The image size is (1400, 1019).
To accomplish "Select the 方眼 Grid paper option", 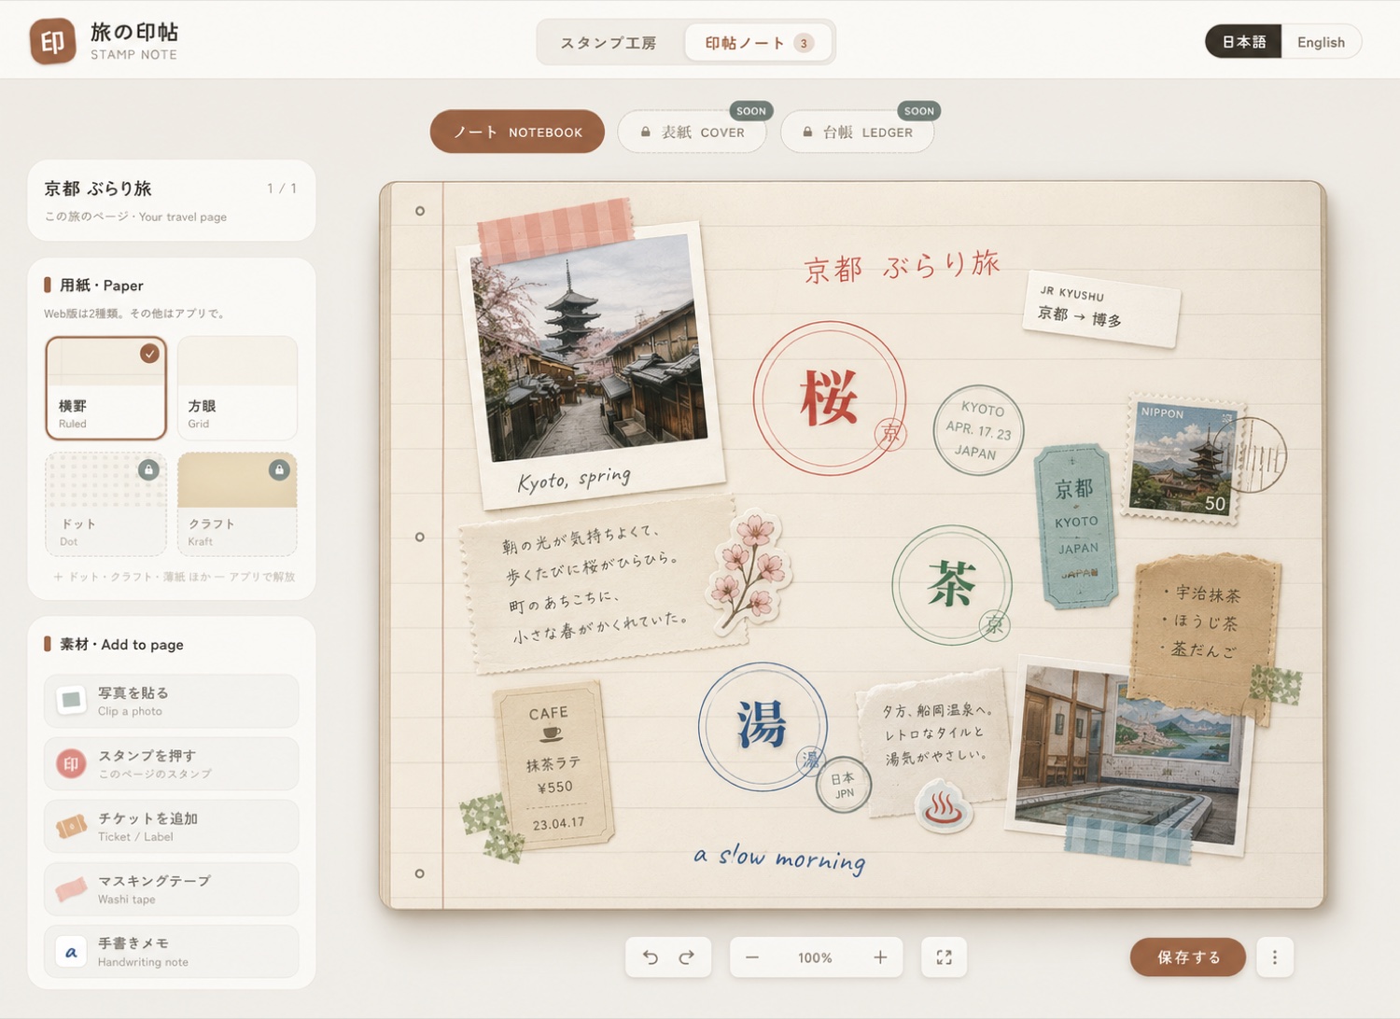I will click(x=237, y=388).
